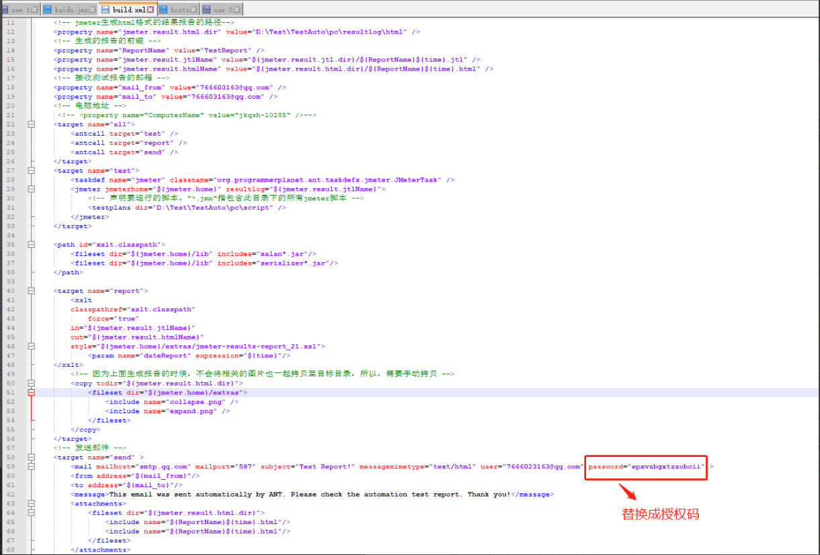Viewport: 820px width, 555px height.
Task: Click the classpathref="xslt.classpath" line
Action: 132,310
